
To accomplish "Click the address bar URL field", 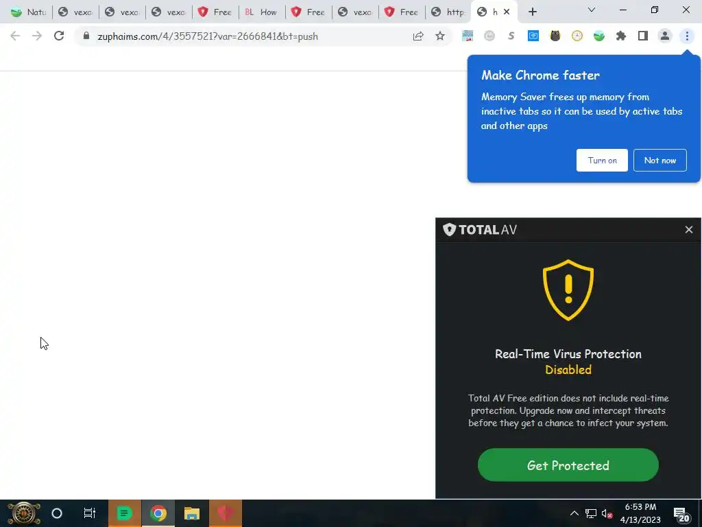I will (251, 36).
